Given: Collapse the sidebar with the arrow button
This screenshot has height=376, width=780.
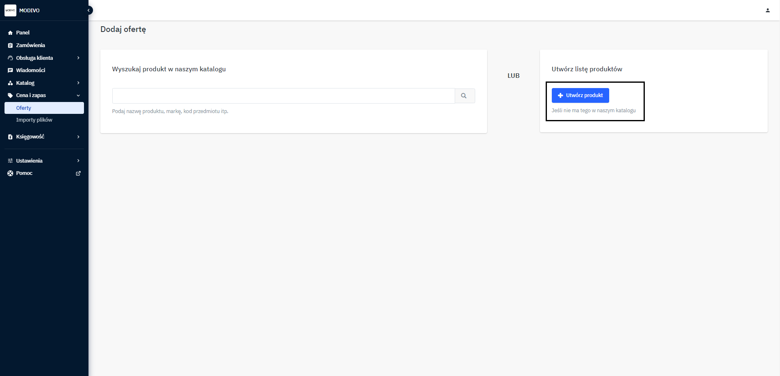Looking at the screenshot, I should coord(88,10).
